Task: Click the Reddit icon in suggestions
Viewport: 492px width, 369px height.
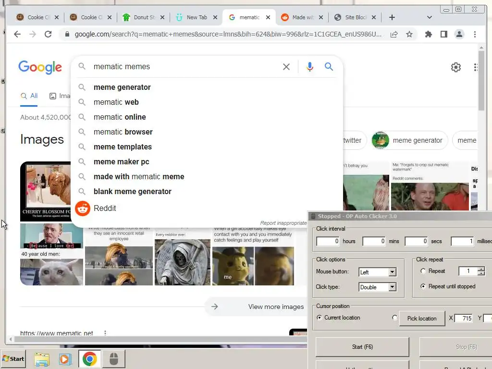Action: coord(83,209)
